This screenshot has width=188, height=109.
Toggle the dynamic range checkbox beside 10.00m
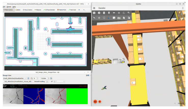[39, 78]
